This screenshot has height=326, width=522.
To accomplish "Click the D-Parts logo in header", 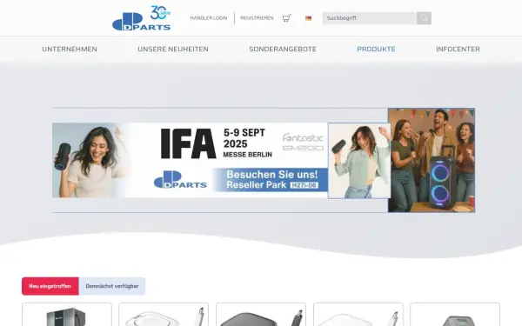I will (142, 18).
